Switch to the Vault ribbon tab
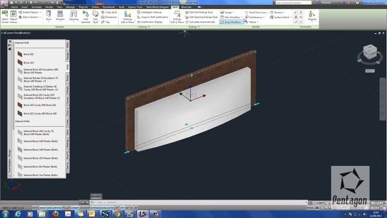This screenshot has height=218, width=387. coord(122,7)
